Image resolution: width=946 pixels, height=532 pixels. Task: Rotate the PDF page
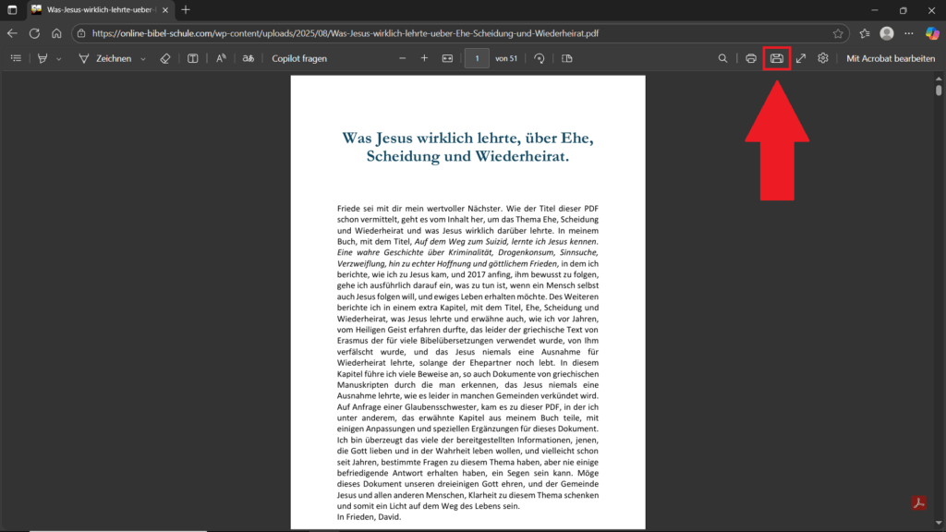(x=540, y=58)
